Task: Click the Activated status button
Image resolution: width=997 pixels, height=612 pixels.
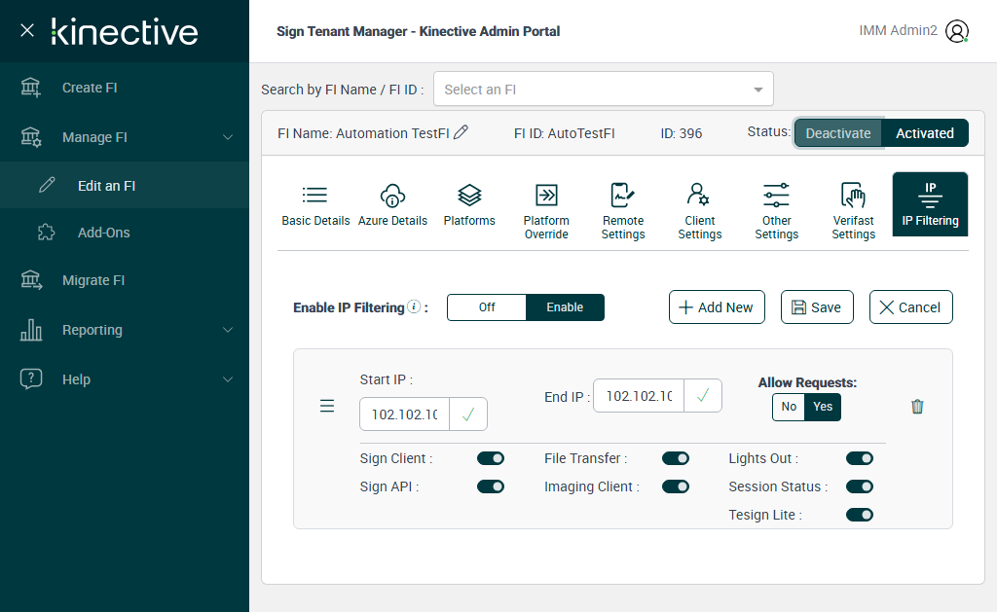Action: click(925, 133)
